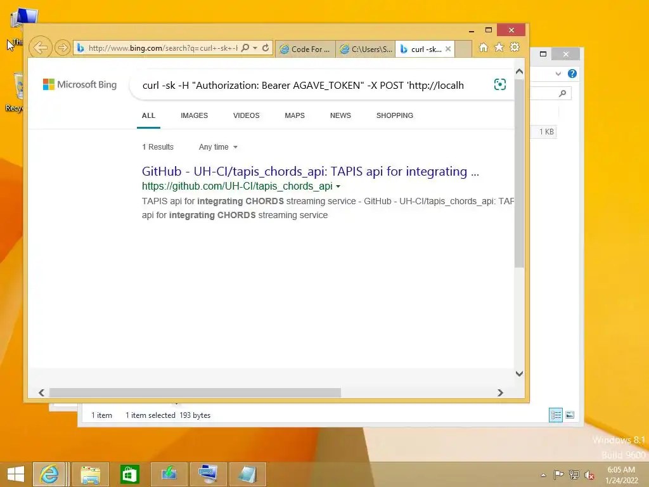
Task: Switch to the 'C:\Users\S...' tab
Action: 366,49
